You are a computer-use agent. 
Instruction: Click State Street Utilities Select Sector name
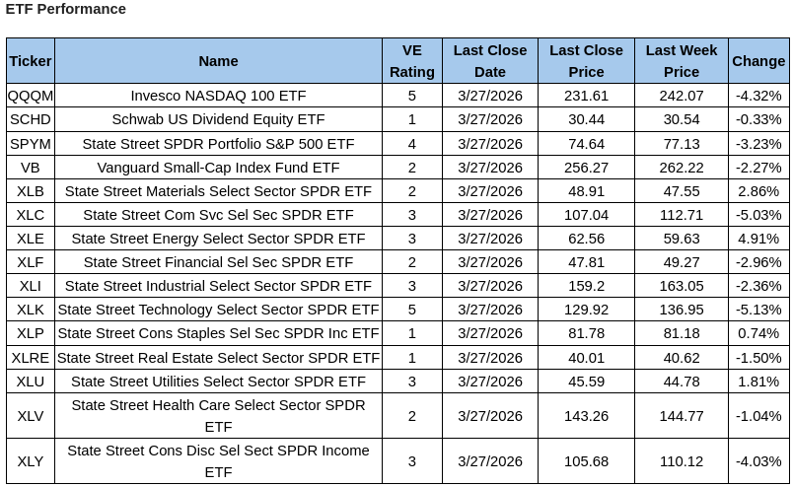(x=218, y=381)
